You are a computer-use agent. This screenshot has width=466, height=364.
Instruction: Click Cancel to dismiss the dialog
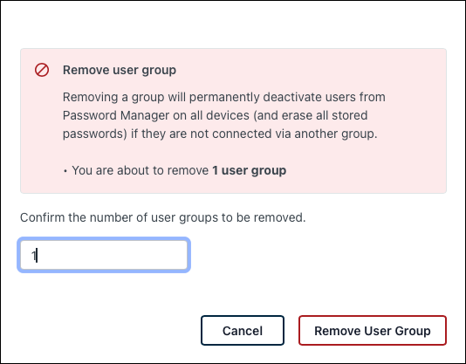click(243, 331)
